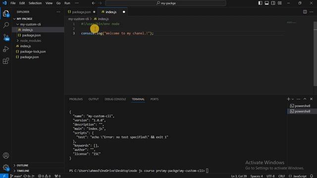The image size is (317, 178).
Task: Click the main branch status item
Action: (x=16, y=176)
